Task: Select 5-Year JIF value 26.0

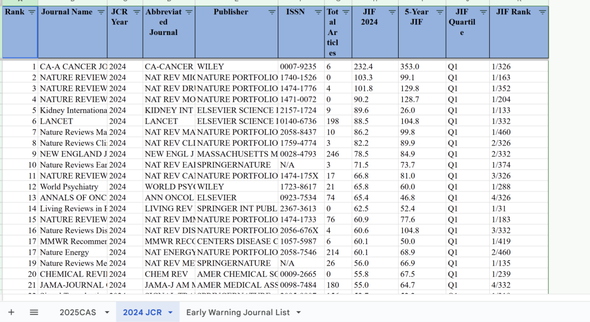Action: [422, 110]
